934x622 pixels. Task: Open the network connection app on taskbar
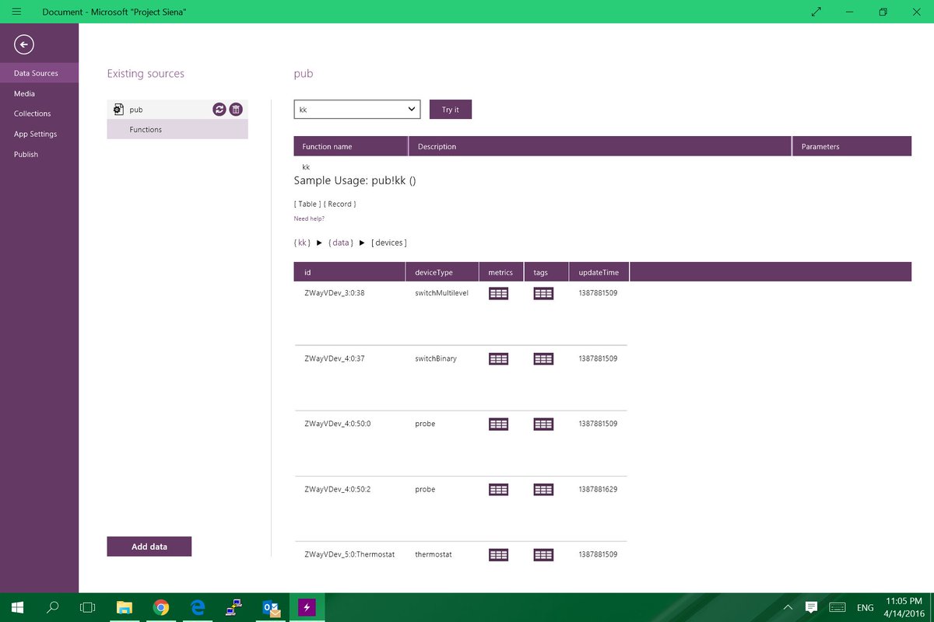coord(234,607)
